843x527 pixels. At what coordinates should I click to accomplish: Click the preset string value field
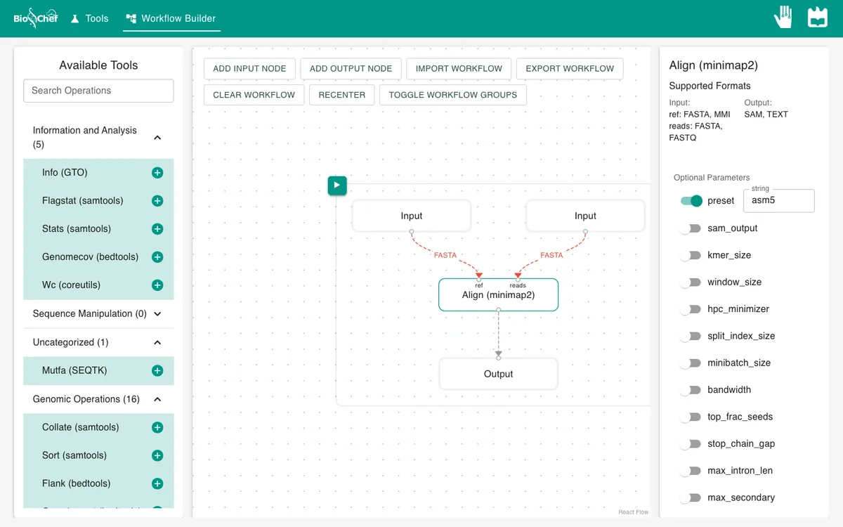coord(779,200)
